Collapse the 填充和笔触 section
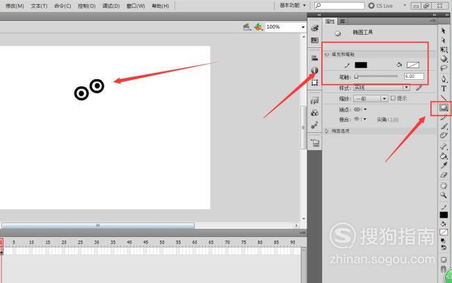 pyautogui.click(x=327, y=54)
